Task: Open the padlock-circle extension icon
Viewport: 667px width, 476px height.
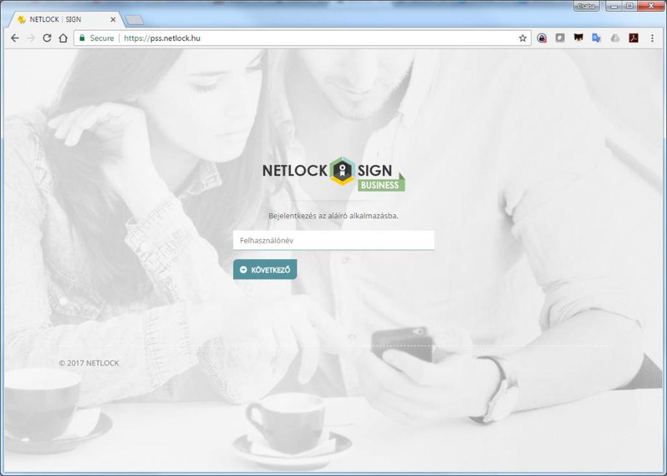Action: (x=541, y=38)
